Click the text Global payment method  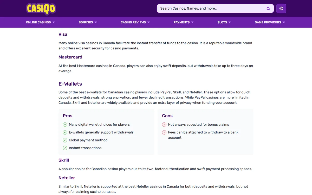click(88, 140)
